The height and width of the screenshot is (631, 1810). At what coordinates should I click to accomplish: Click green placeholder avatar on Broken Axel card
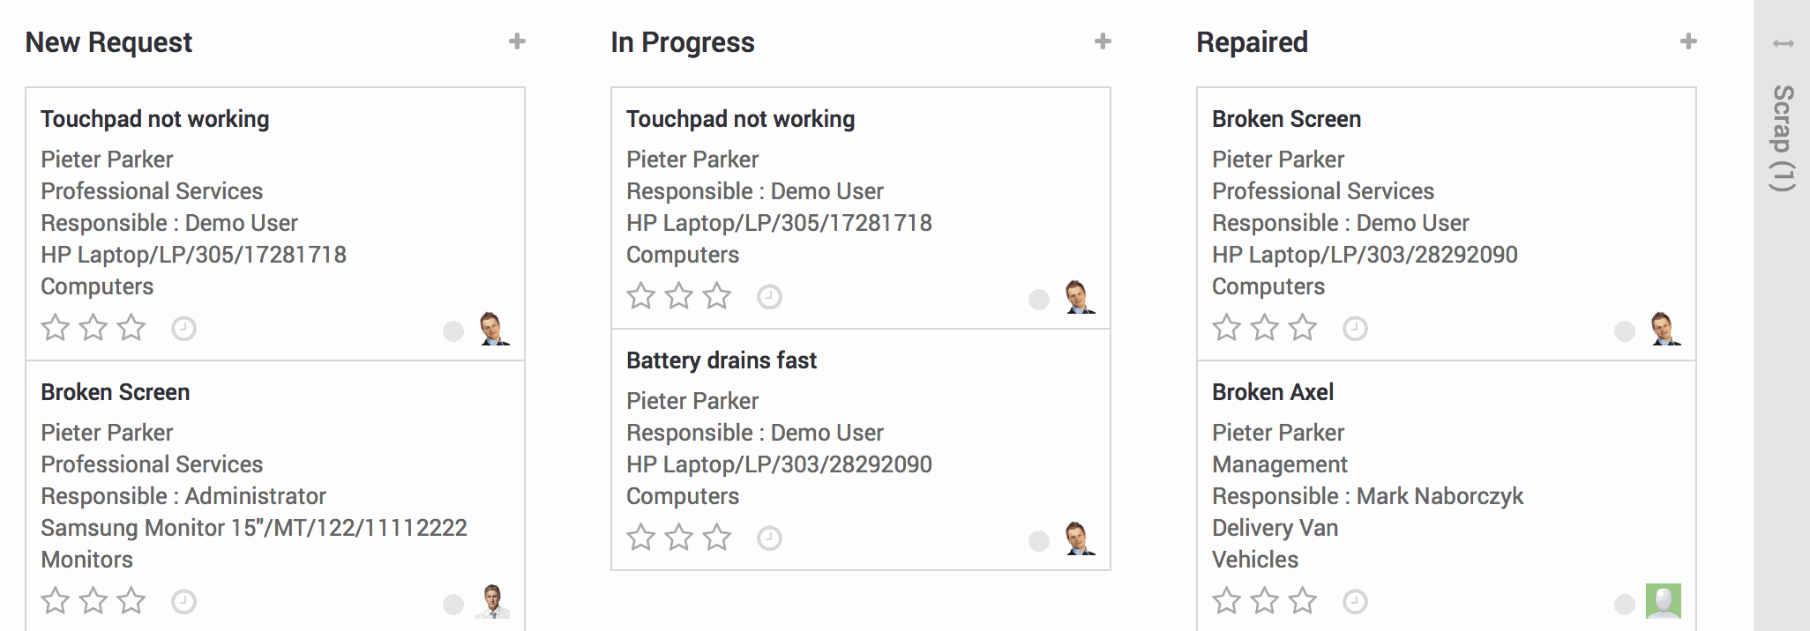click(1663, 601)
